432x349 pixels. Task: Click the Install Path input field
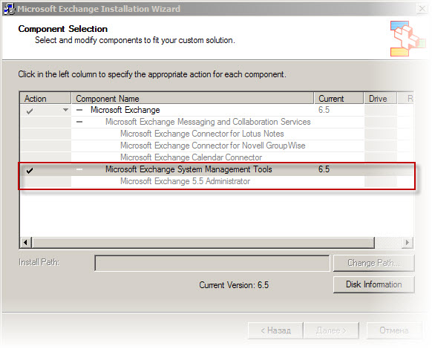coord(212,263)
